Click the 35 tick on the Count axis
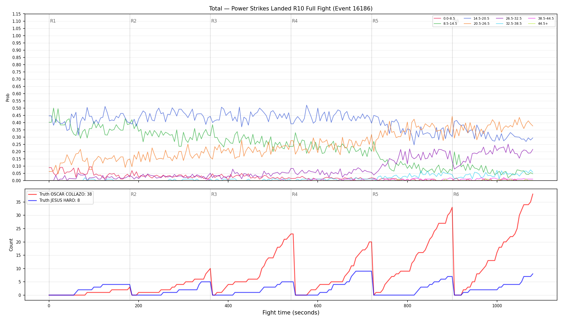This screenshot has width=563, height=322. [x=18, y=202]
